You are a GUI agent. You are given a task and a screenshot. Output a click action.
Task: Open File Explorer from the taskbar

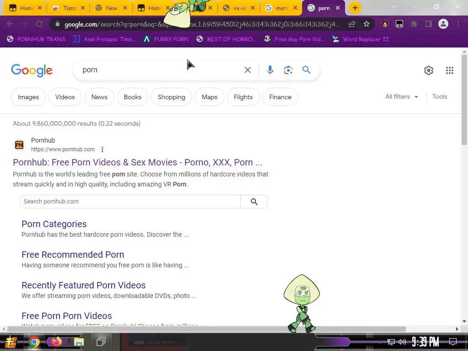[x=79, y=342]
